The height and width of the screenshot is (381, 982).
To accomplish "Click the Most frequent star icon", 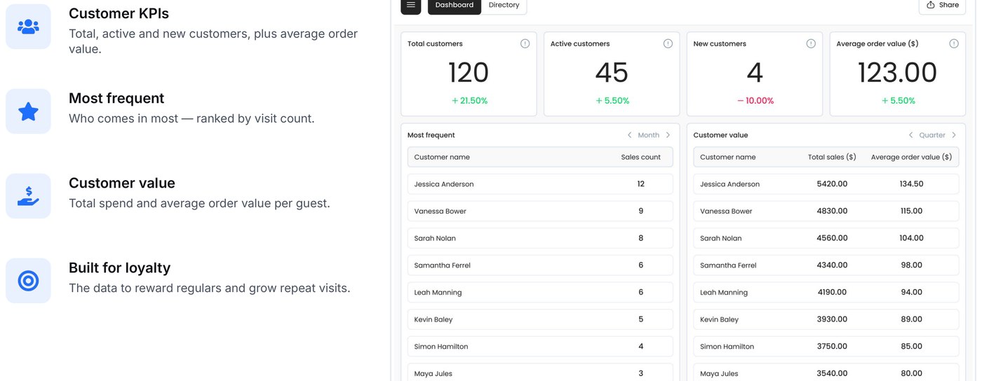I will point(28,111).
